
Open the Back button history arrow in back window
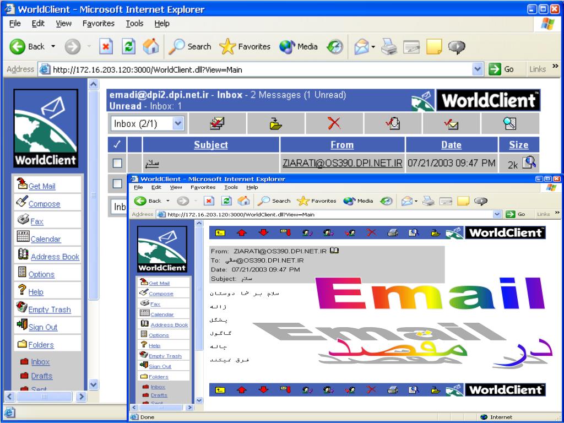tap(53, 46)
